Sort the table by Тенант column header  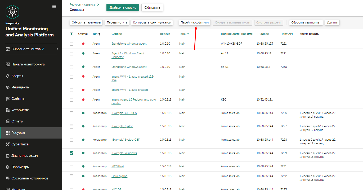pyautogui.click(x=184, y=34)
